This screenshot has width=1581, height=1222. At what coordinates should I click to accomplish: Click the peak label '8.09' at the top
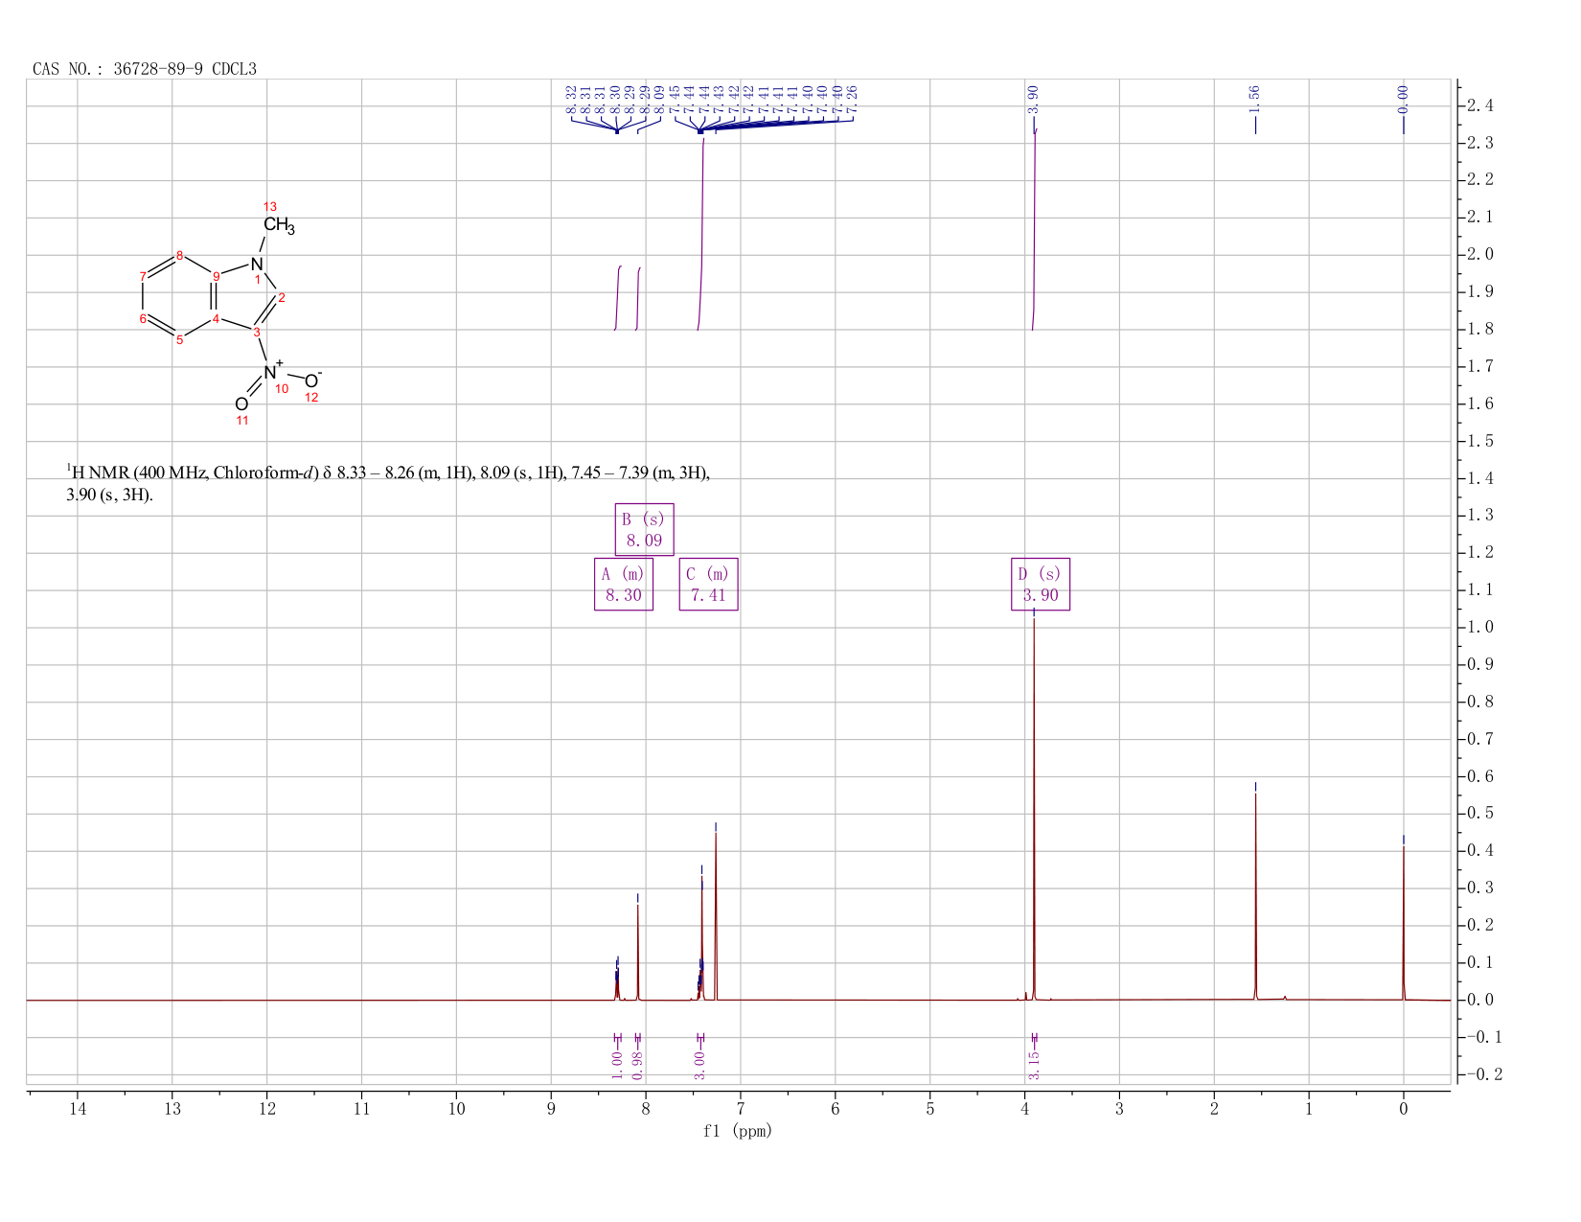(659, 99)
